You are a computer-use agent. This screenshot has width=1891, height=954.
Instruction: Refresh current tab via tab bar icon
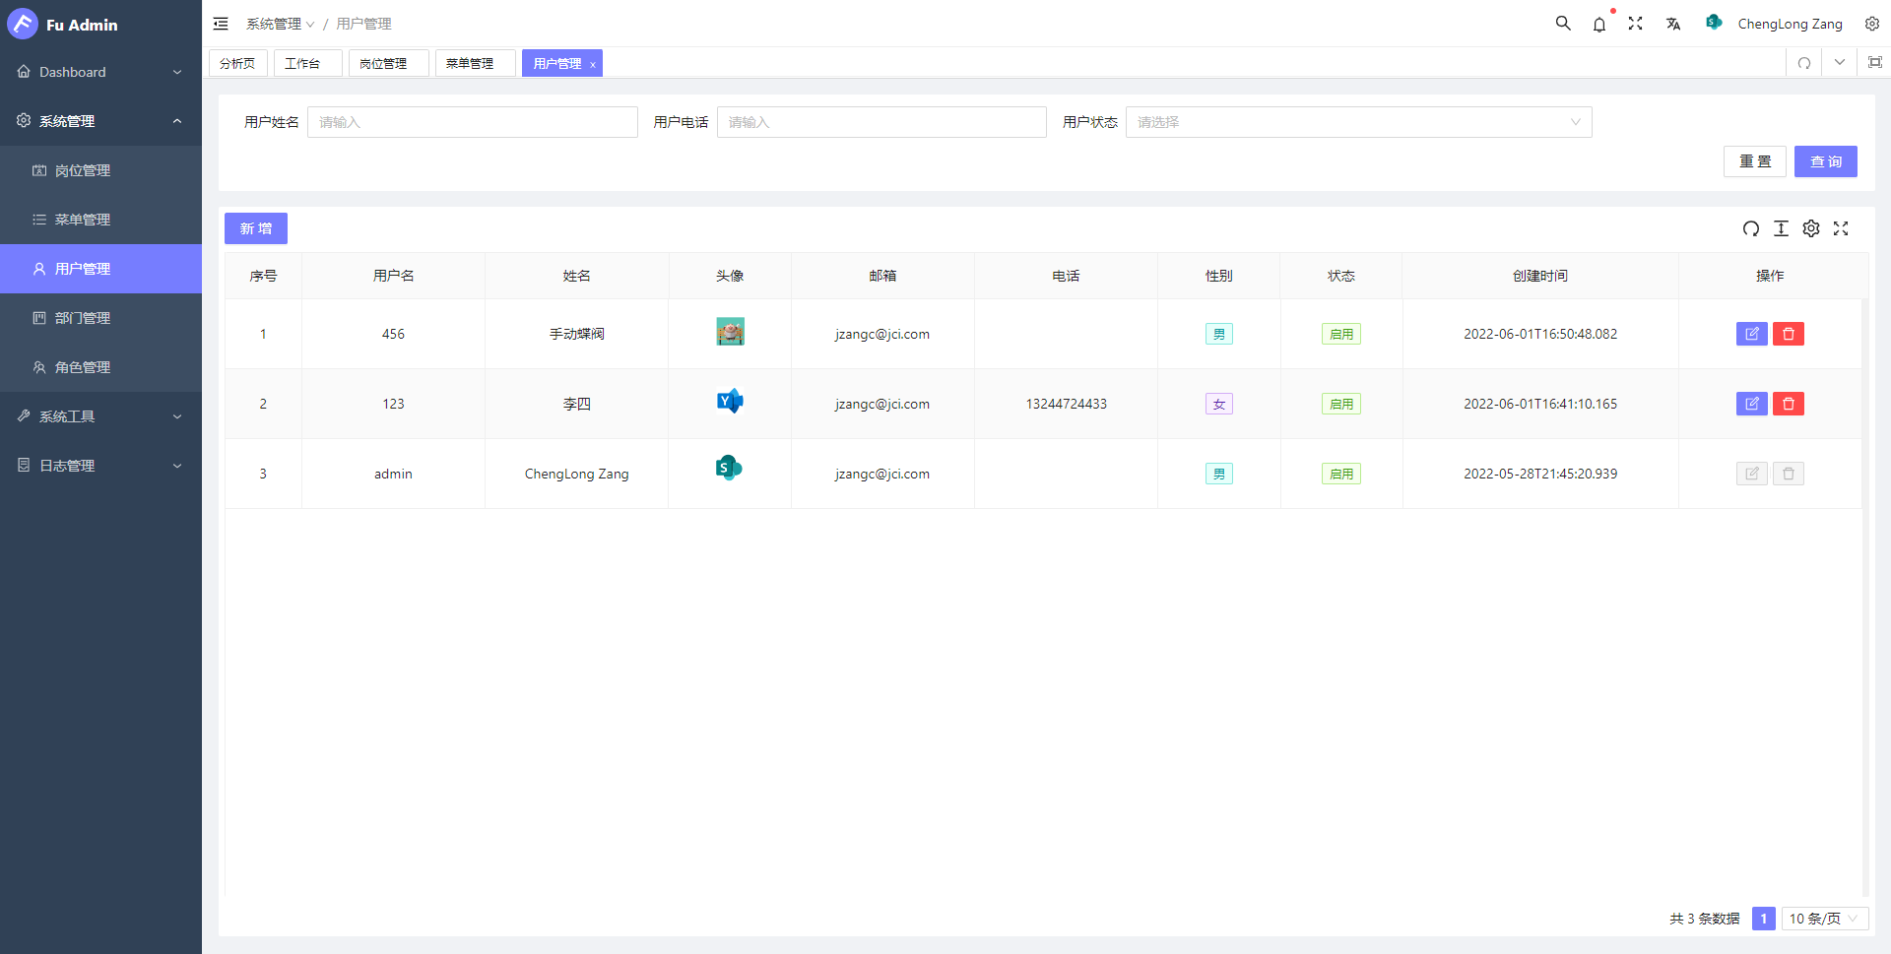click(1804, 63)
